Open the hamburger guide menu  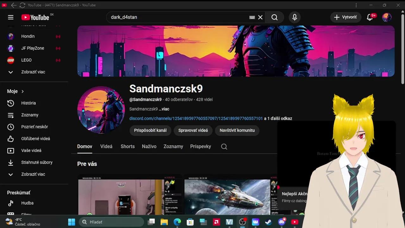tap(11, 17)
